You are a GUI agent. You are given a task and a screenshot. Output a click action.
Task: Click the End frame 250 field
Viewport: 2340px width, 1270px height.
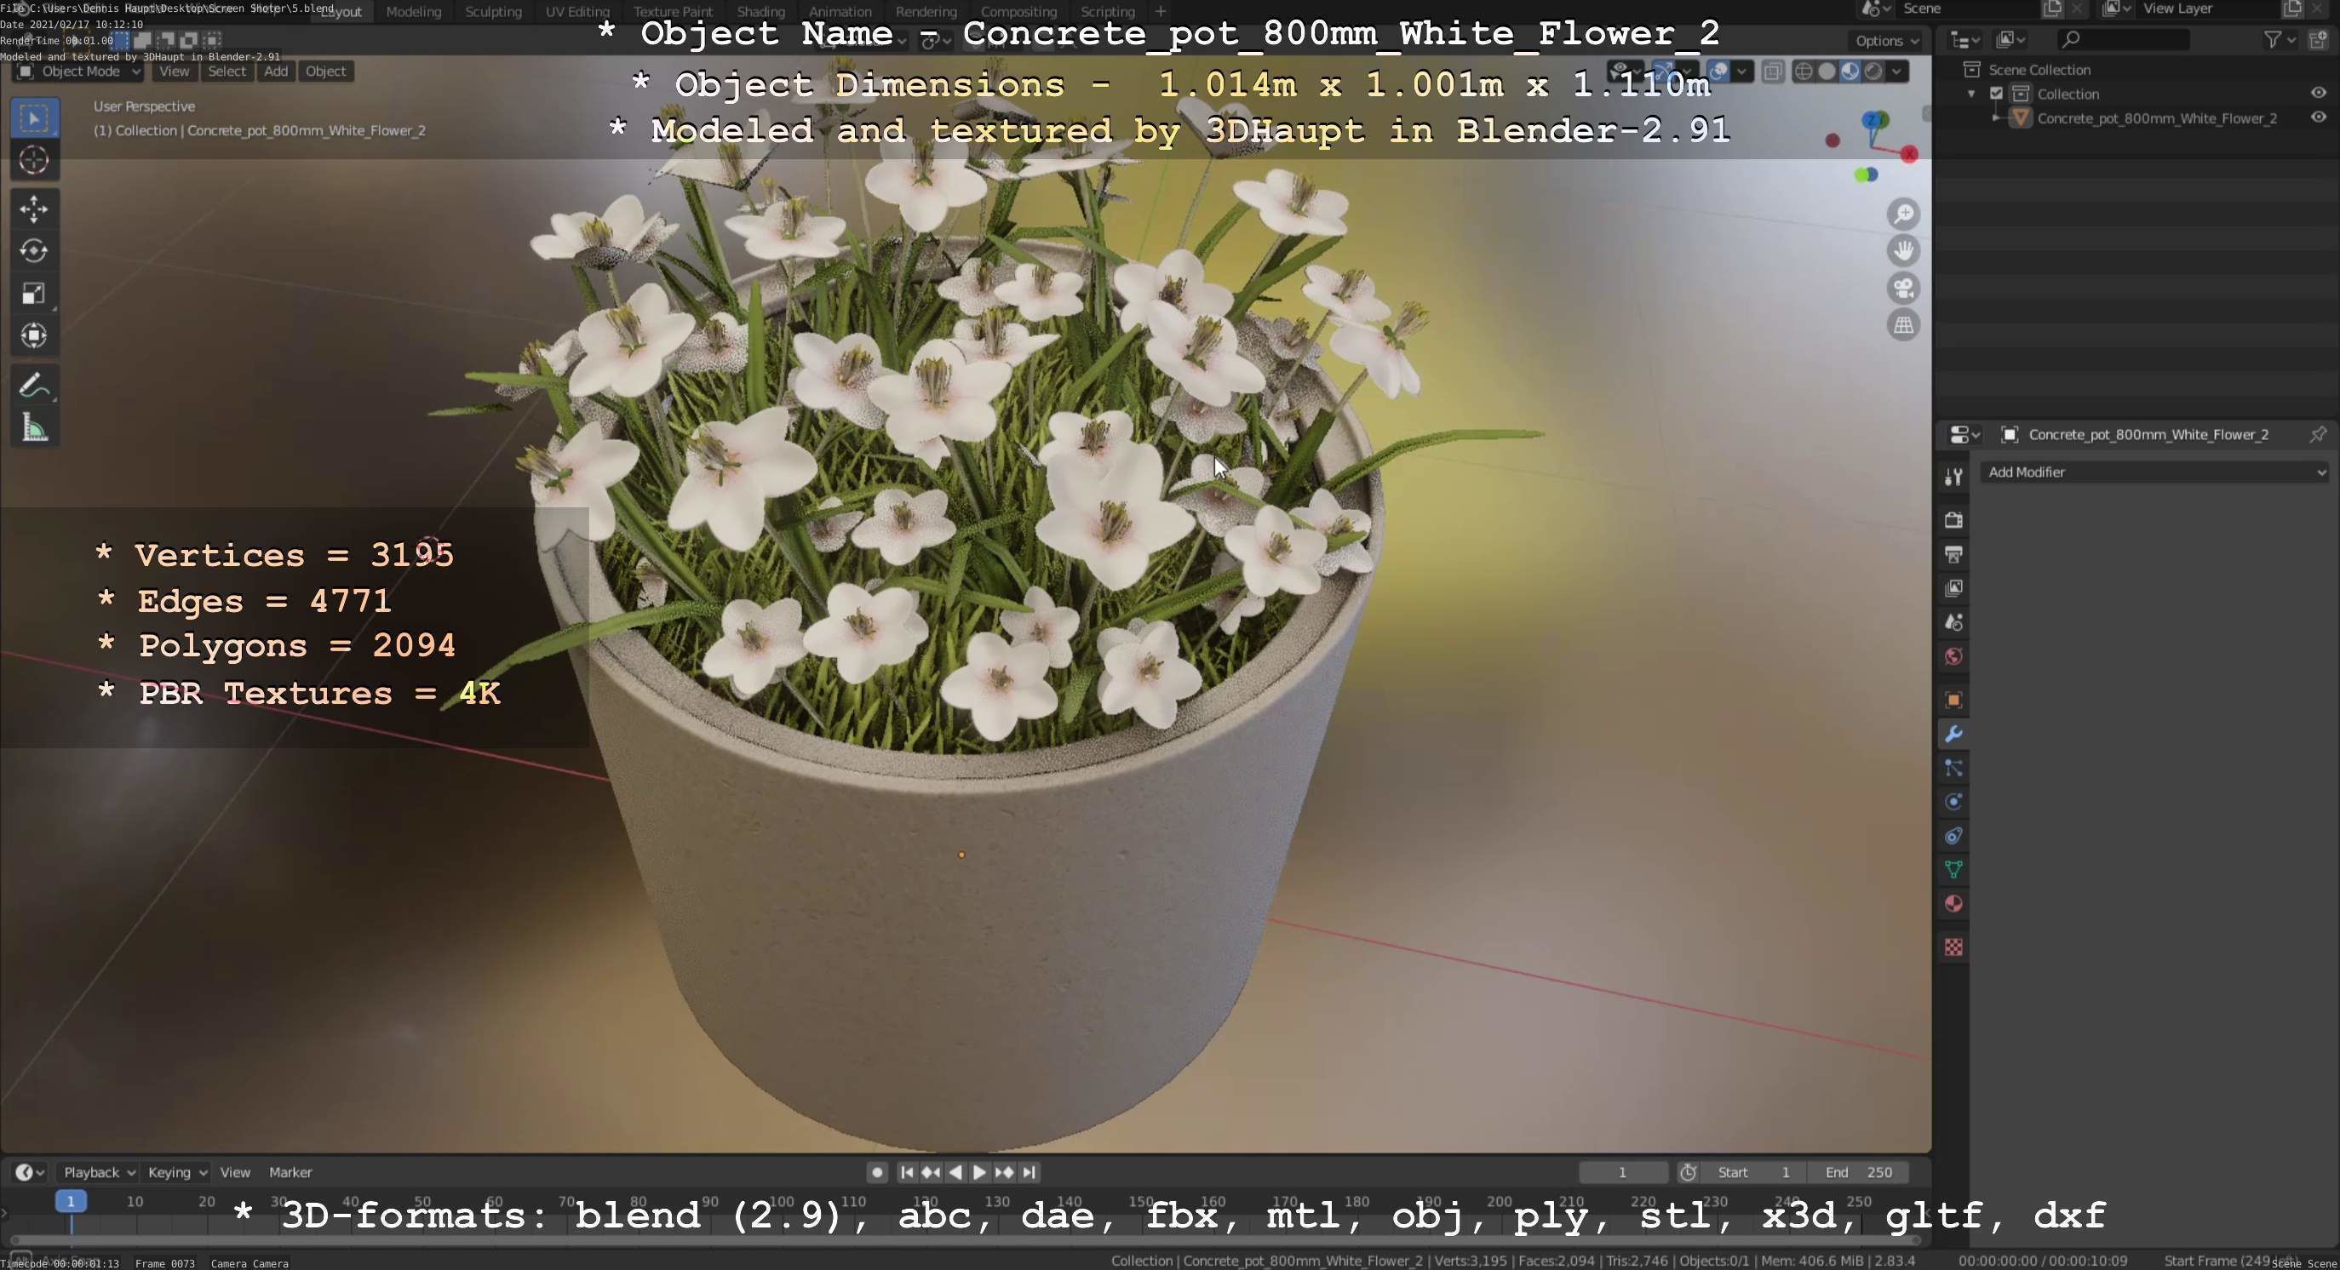coord(1858,1172)
